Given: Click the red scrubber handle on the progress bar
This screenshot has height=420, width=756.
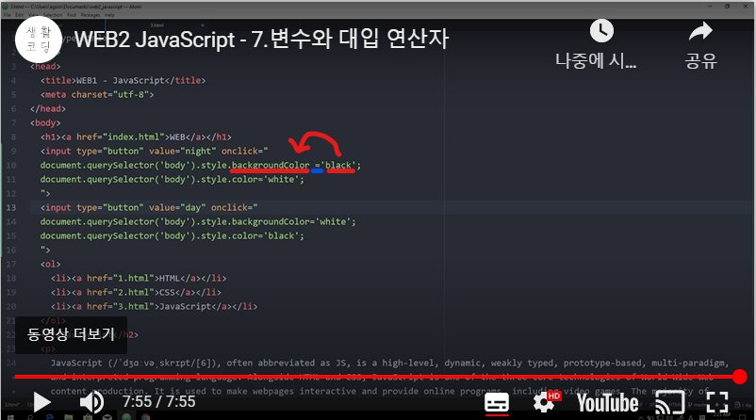Looking at the screenshot, I should (x=740, y=377).
